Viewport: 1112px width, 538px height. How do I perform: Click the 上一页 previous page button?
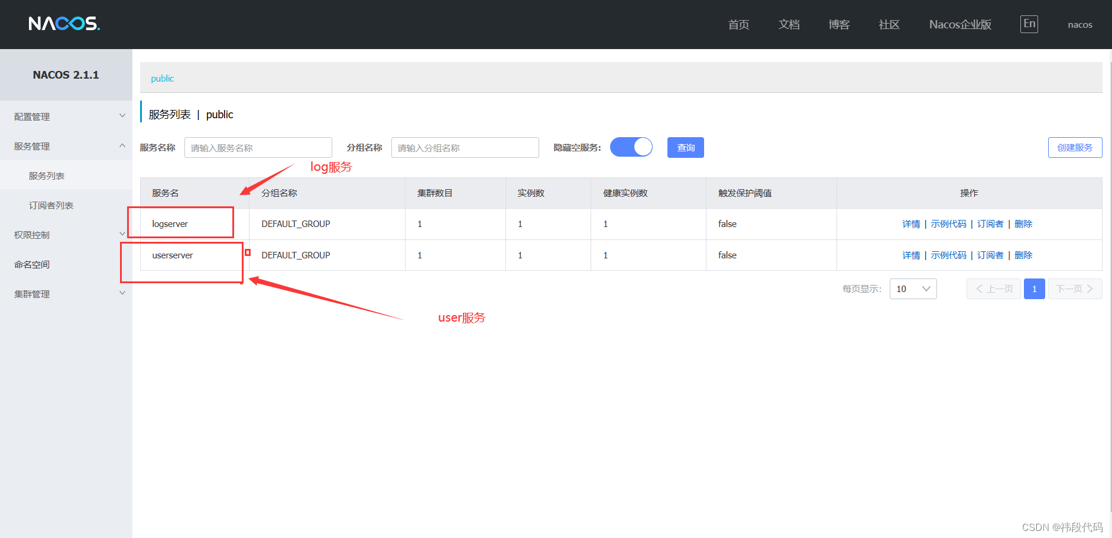click(x=994, y=289)
